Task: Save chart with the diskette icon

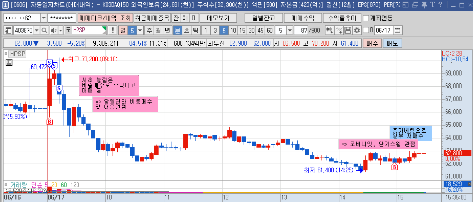Action: point(348,31)
